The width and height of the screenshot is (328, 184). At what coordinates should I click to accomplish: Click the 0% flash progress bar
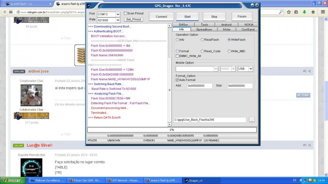172,130
